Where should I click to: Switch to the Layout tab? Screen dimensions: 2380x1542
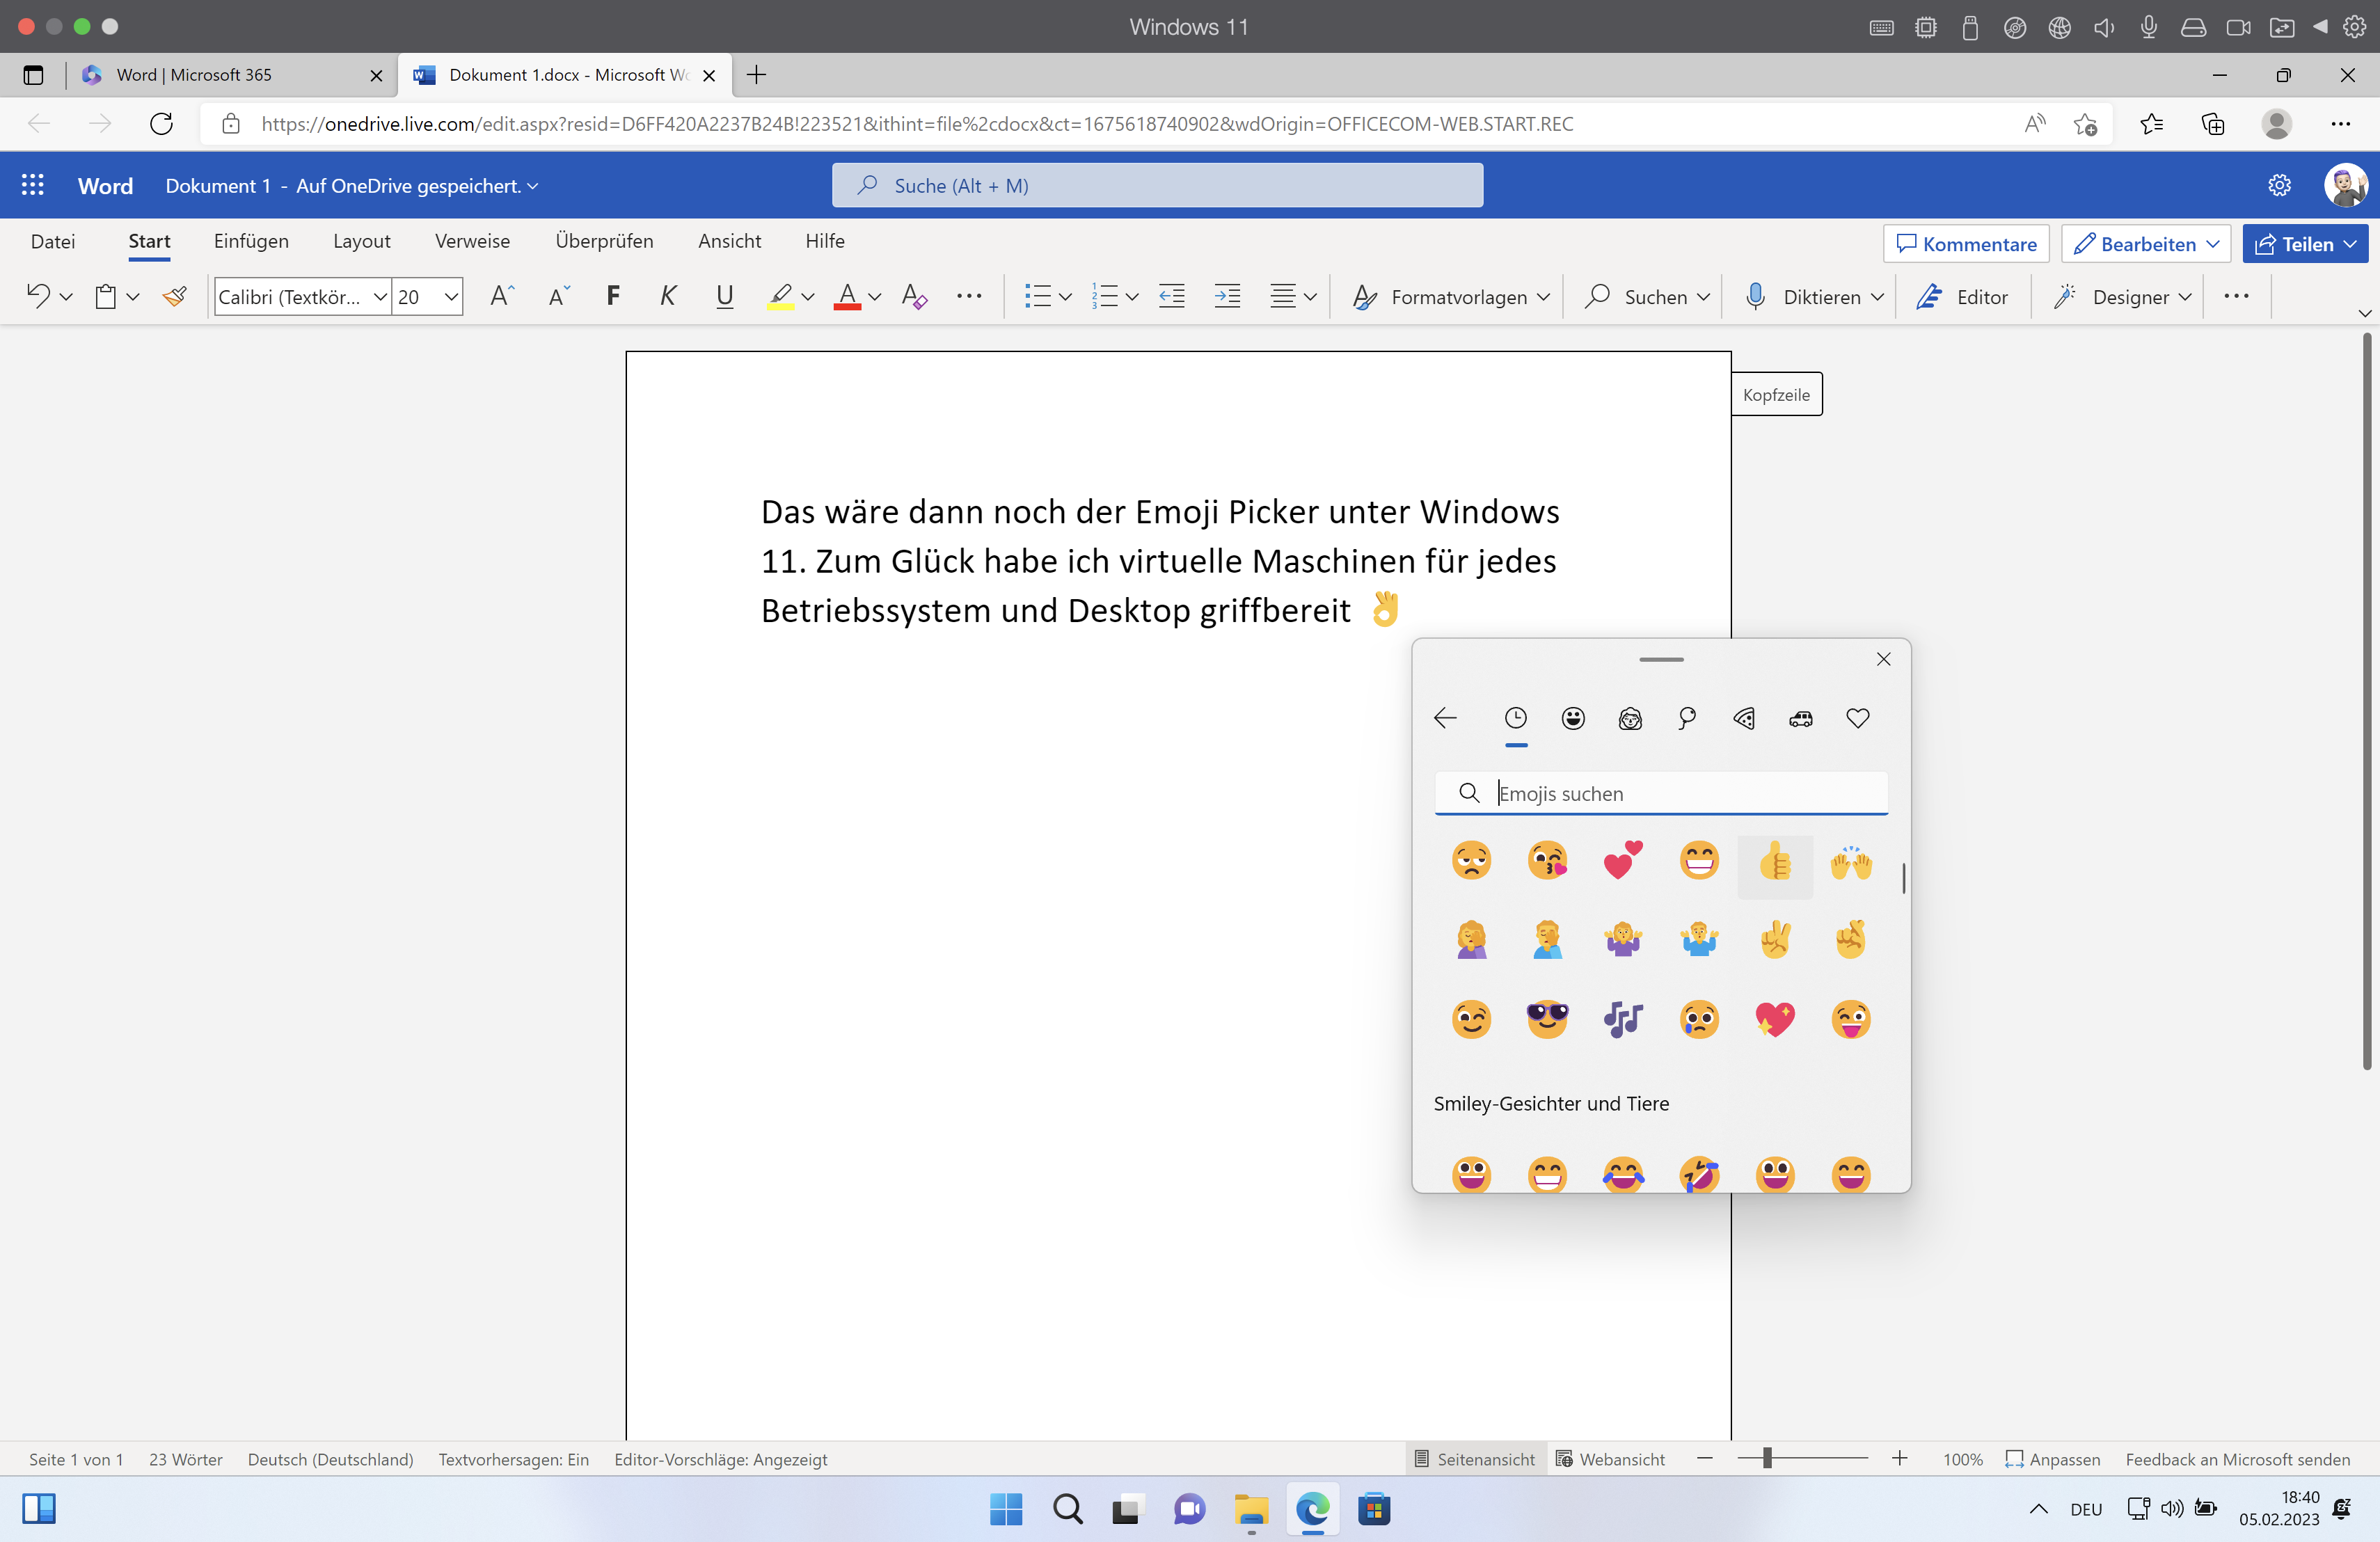click(x=362, y=241)
